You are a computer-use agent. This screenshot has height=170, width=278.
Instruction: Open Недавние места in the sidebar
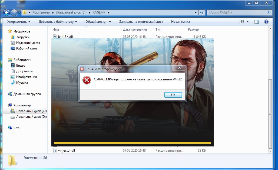pyautogui.click(x=28, y=42)
